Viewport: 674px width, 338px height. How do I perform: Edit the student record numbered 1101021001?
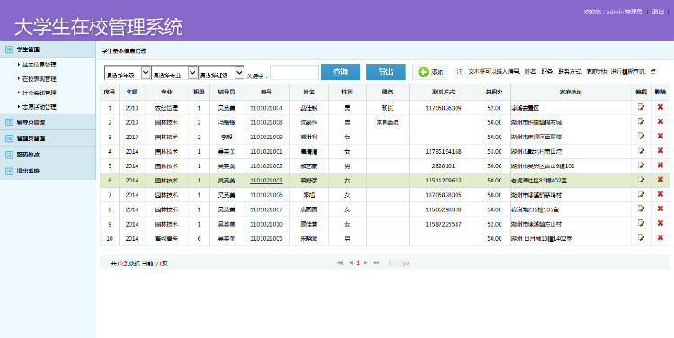coord(642,150)
